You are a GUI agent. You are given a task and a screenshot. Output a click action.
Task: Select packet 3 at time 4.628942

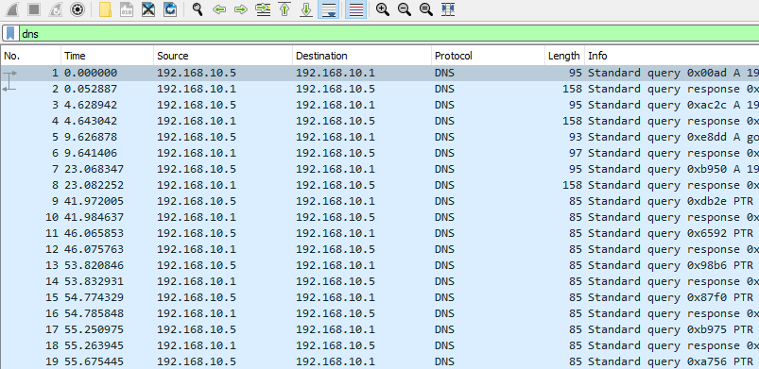(x=380, y=105)
